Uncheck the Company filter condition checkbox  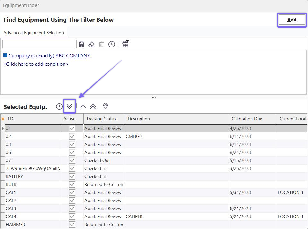click(5, 55)
